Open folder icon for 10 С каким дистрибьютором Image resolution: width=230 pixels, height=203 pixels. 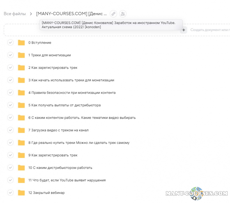21,168
